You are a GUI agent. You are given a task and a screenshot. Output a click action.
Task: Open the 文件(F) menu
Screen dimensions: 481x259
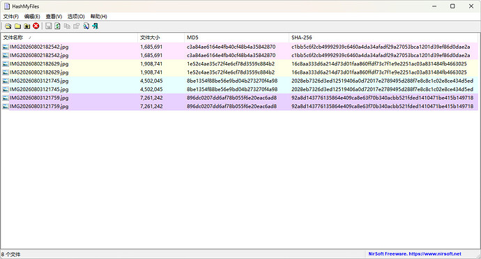[x=10, y=16]
